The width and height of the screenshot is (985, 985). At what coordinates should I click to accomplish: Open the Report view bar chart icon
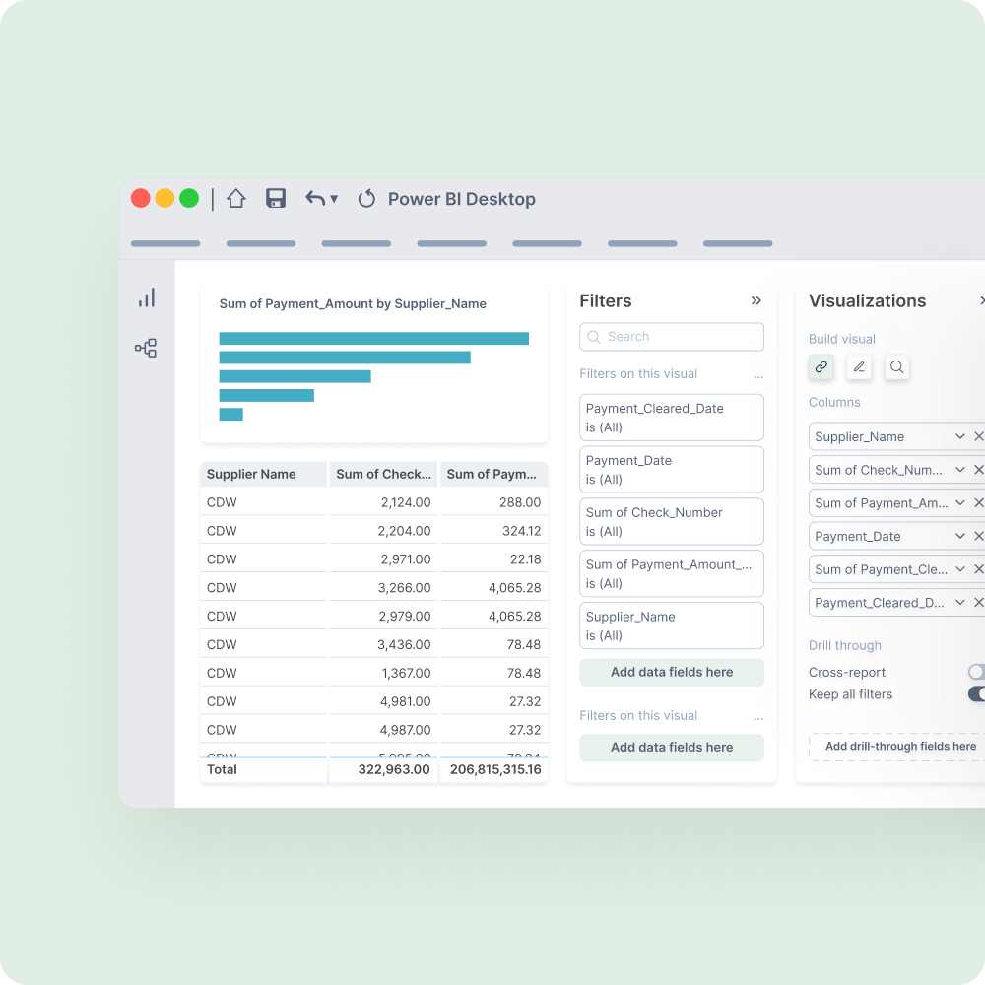click(147, 298)
